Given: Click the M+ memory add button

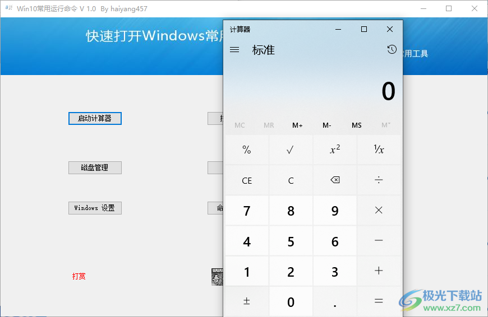Looking at the screenshot, I should coord(297,125).
